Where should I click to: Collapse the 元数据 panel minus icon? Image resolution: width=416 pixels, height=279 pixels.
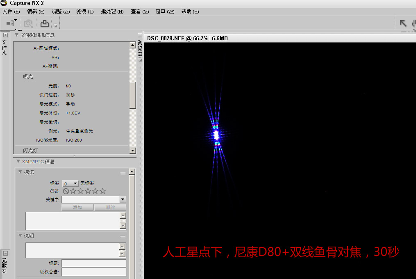[5, 253]
